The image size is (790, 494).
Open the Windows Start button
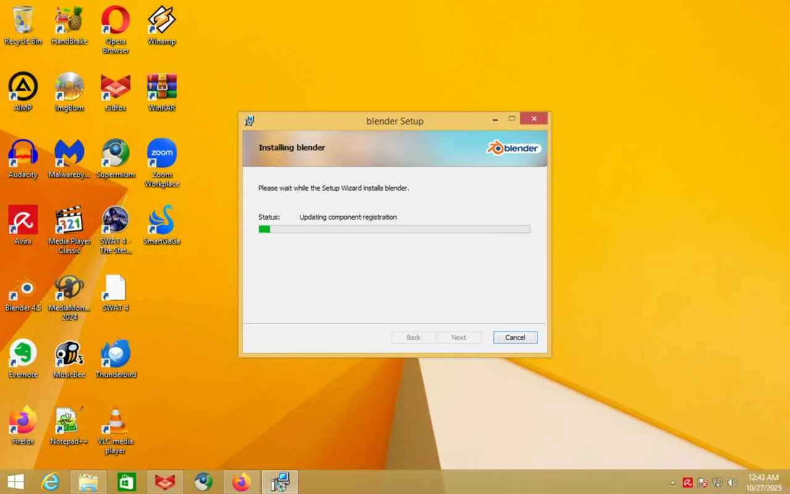(x=15, y=482)
